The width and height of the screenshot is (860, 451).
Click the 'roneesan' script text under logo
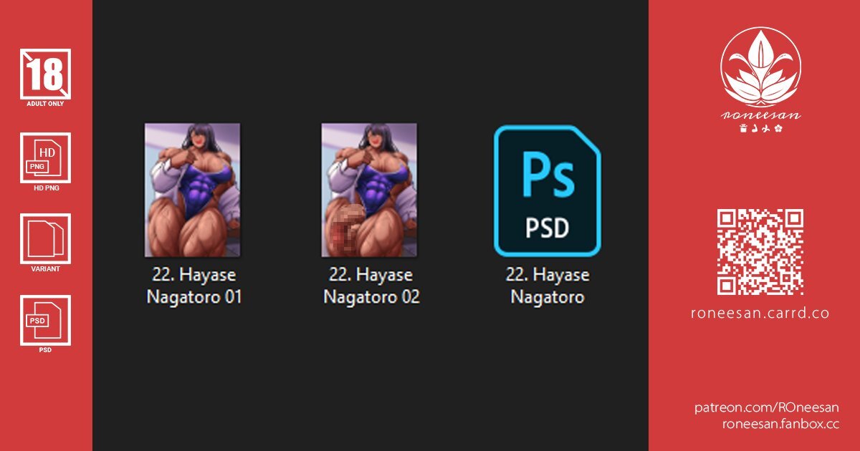coord(760,115)
